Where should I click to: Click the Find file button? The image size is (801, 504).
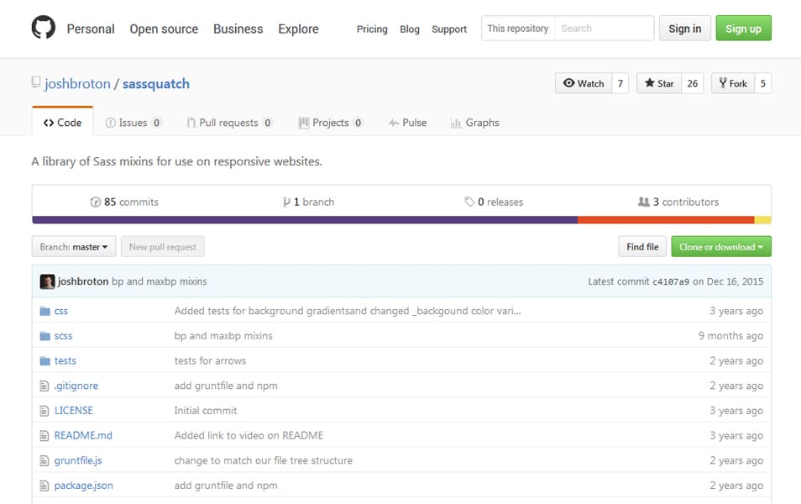pyautogui.click(x=642, y=247)
